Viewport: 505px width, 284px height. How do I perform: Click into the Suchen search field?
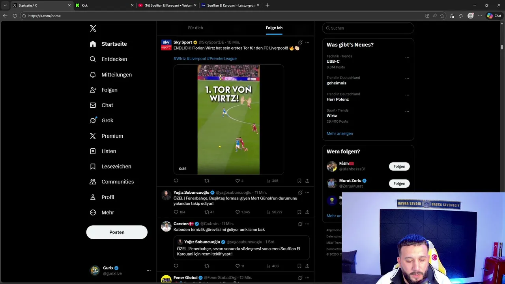[368, 28]
